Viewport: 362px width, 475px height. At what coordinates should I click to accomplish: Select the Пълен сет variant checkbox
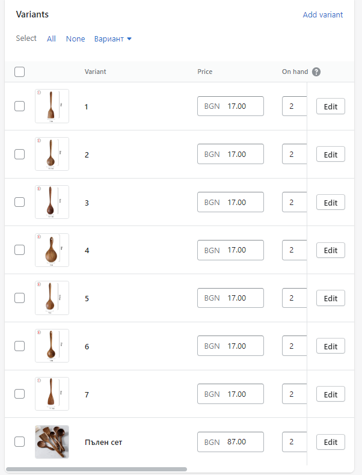click(x=20, y=442)
